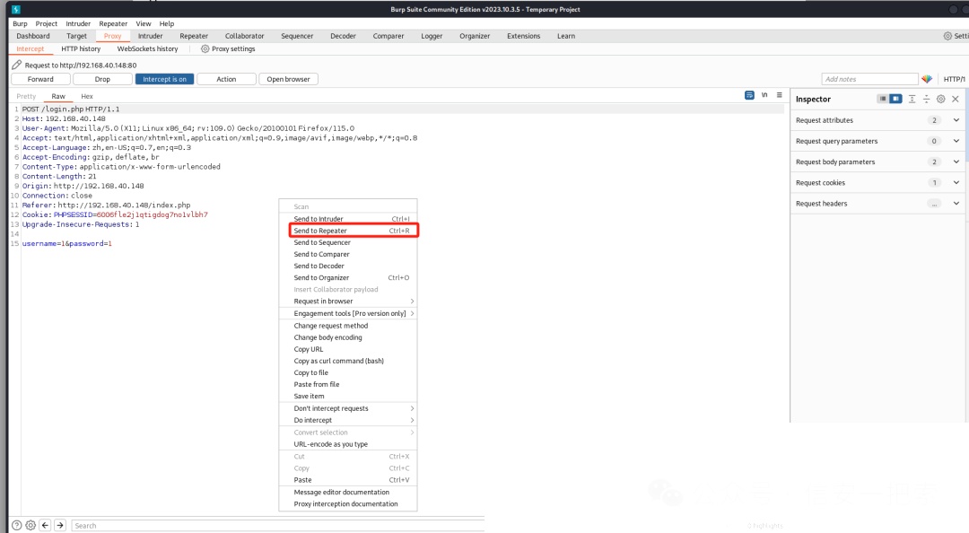Viewport: 969px width, 533px height.
Task: Open the Project menu
Action: pos(47,23)
